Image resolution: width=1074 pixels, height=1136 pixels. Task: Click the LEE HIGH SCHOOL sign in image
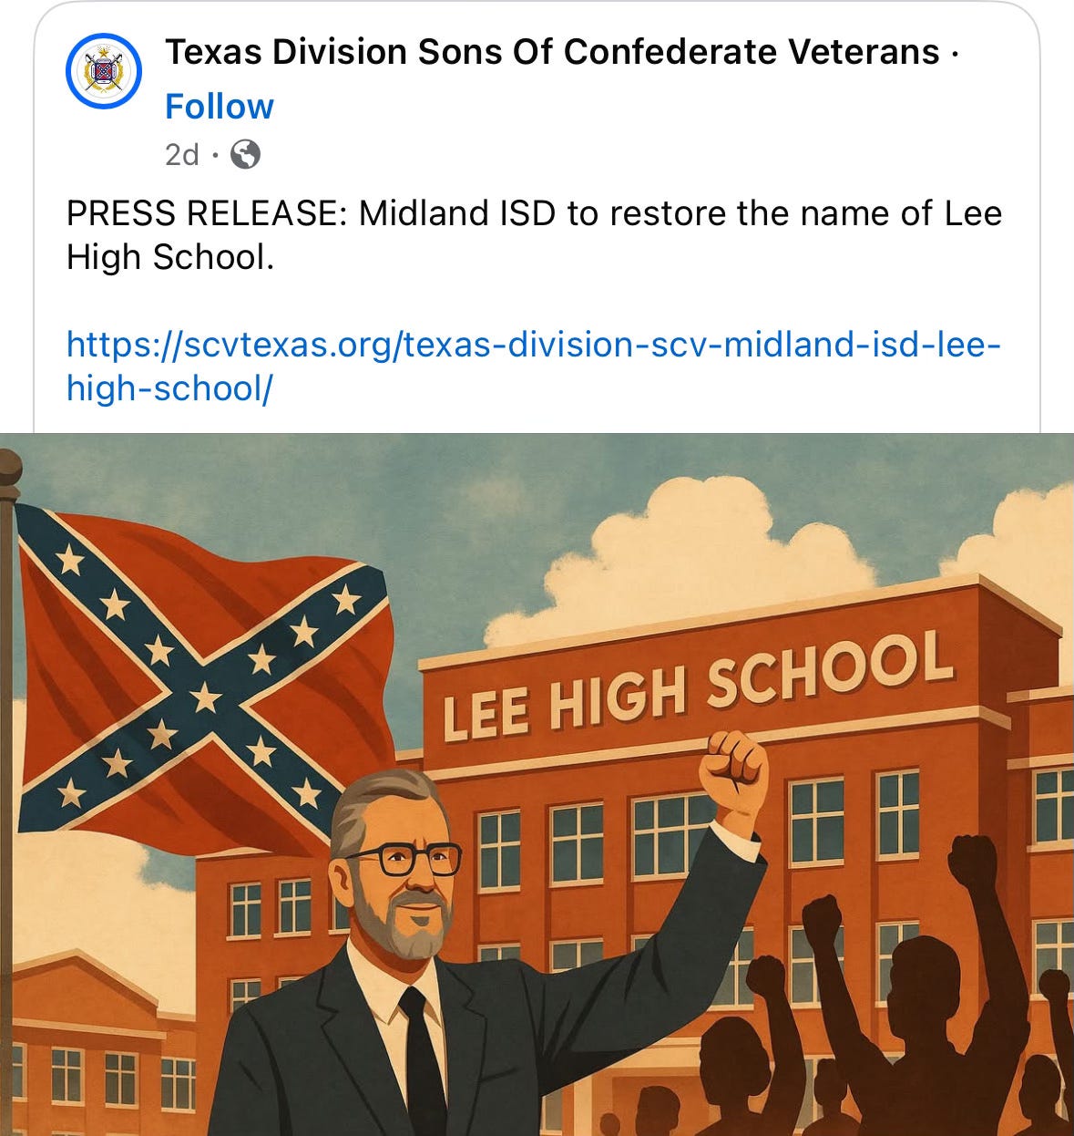(x=698, y=684)
